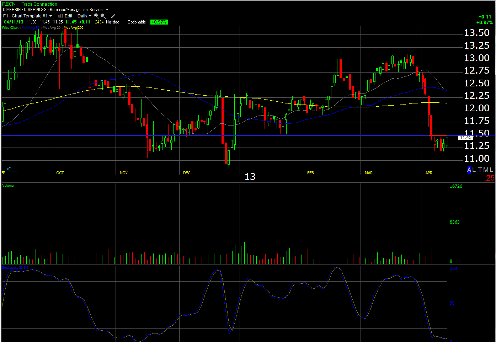This screenshot has width=496, height=342.
Task: Click the 11.45 current price tag on axis
Action: [466, 138]
